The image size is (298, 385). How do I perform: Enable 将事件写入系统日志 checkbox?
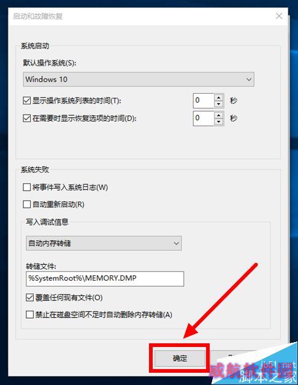click(x=26, y=188)
